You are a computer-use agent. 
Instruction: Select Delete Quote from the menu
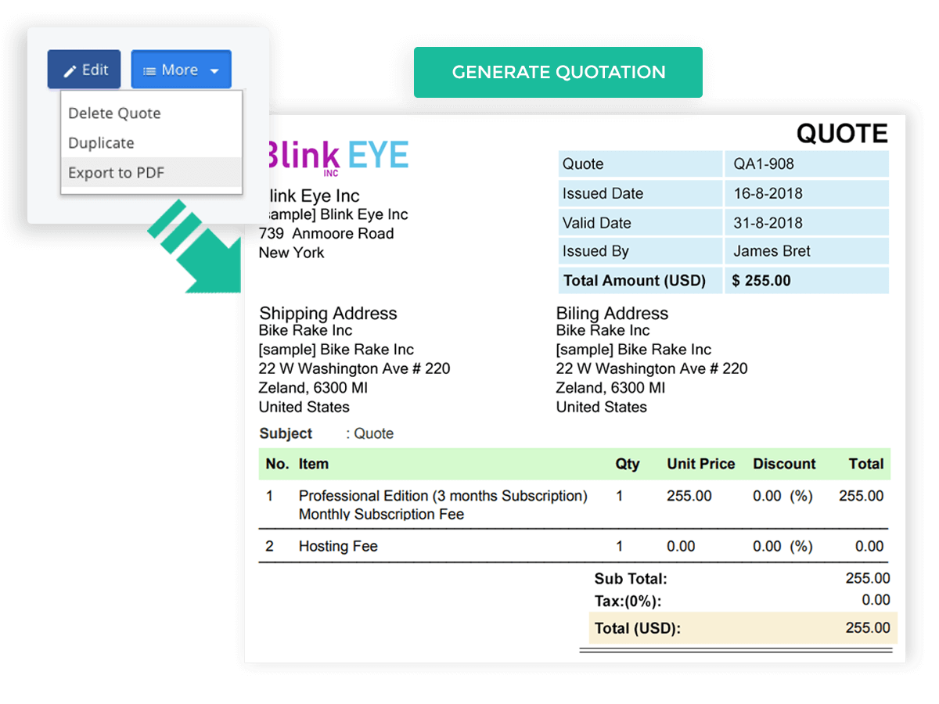[114, 113]
